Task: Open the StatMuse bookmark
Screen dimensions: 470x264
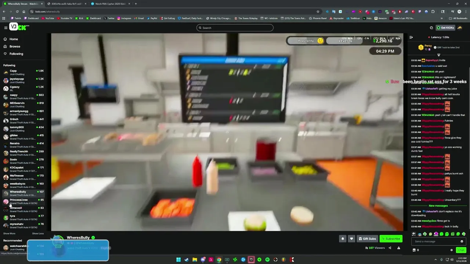Action: (353, 18)
